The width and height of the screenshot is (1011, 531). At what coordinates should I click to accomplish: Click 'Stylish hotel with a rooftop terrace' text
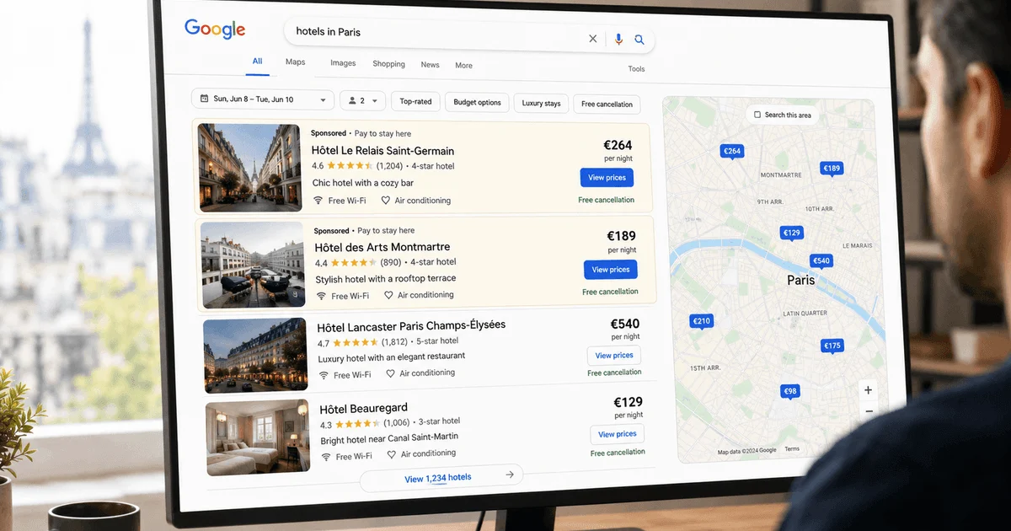[386, 279]
